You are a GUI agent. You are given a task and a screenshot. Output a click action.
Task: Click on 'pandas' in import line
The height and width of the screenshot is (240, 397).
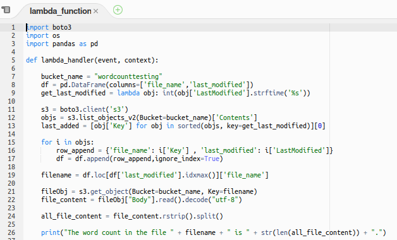[64, 44]
